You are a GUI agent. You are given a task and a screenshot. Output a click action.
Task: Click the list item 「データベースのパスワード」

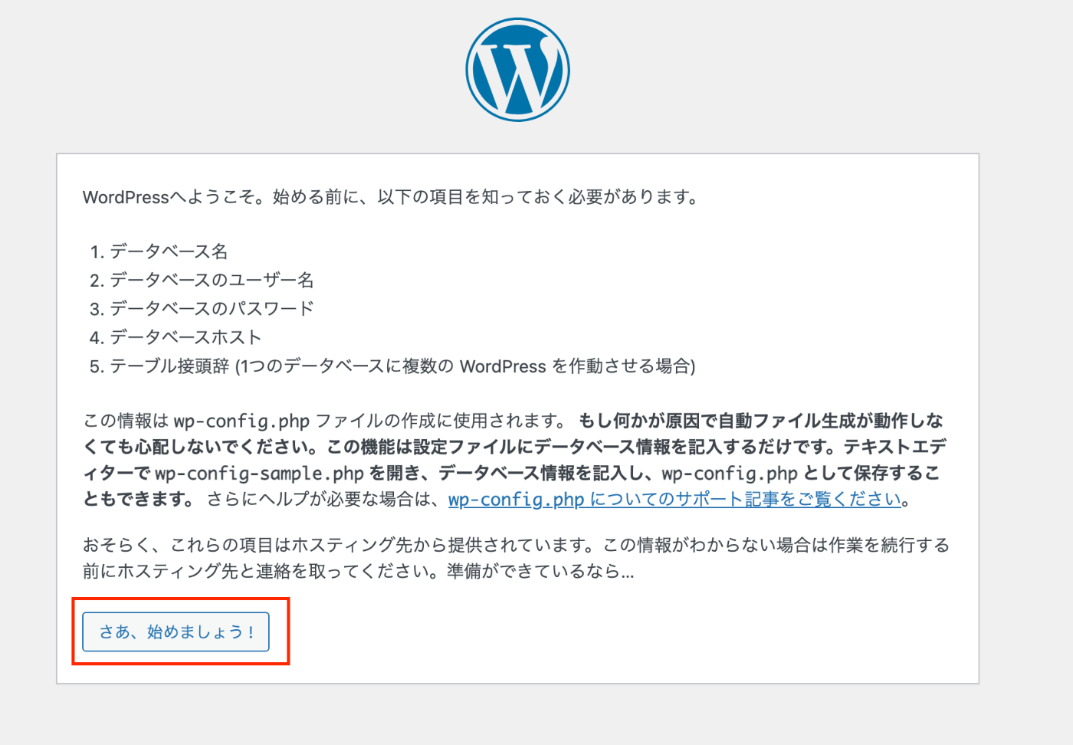pyautogui.click(x=212, y=308)
